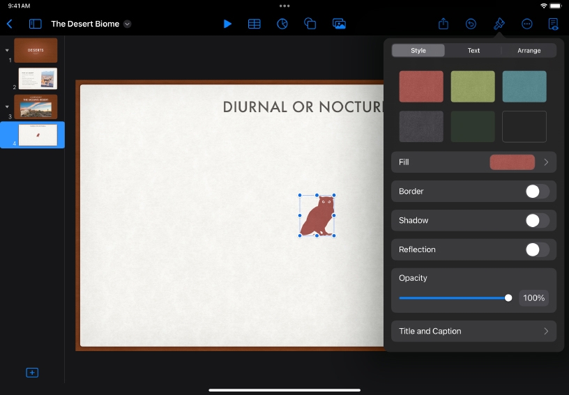Screen dimensions: 569x395
Task: Tap the Undo icon
Action: pyautogui.click(x=471, y=24)
